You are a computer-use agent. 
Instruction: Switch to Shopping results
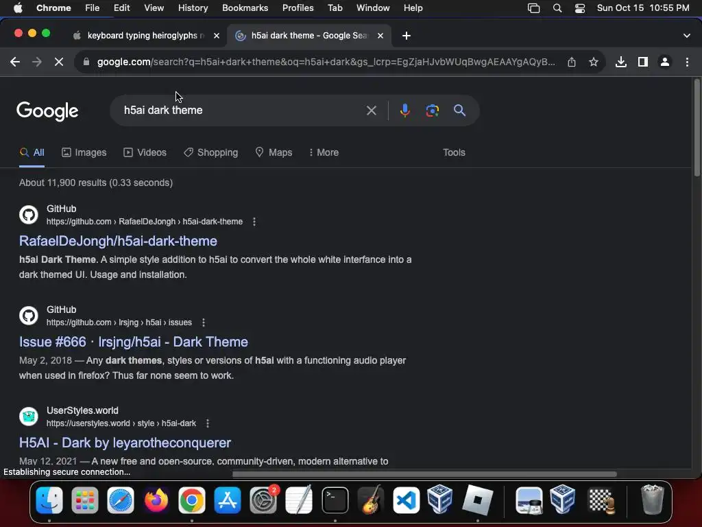click(210, 152)
